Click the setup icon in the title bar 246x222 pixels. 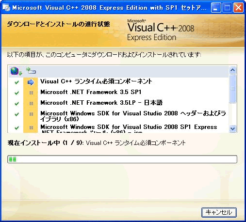6,8
